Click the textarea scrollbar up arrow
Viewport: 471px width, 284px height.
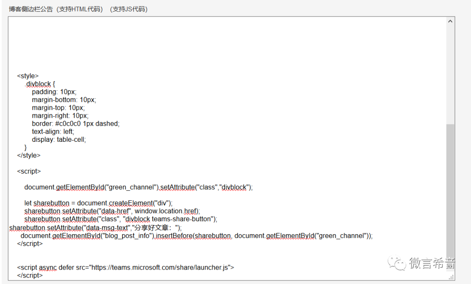pos(450,21)
